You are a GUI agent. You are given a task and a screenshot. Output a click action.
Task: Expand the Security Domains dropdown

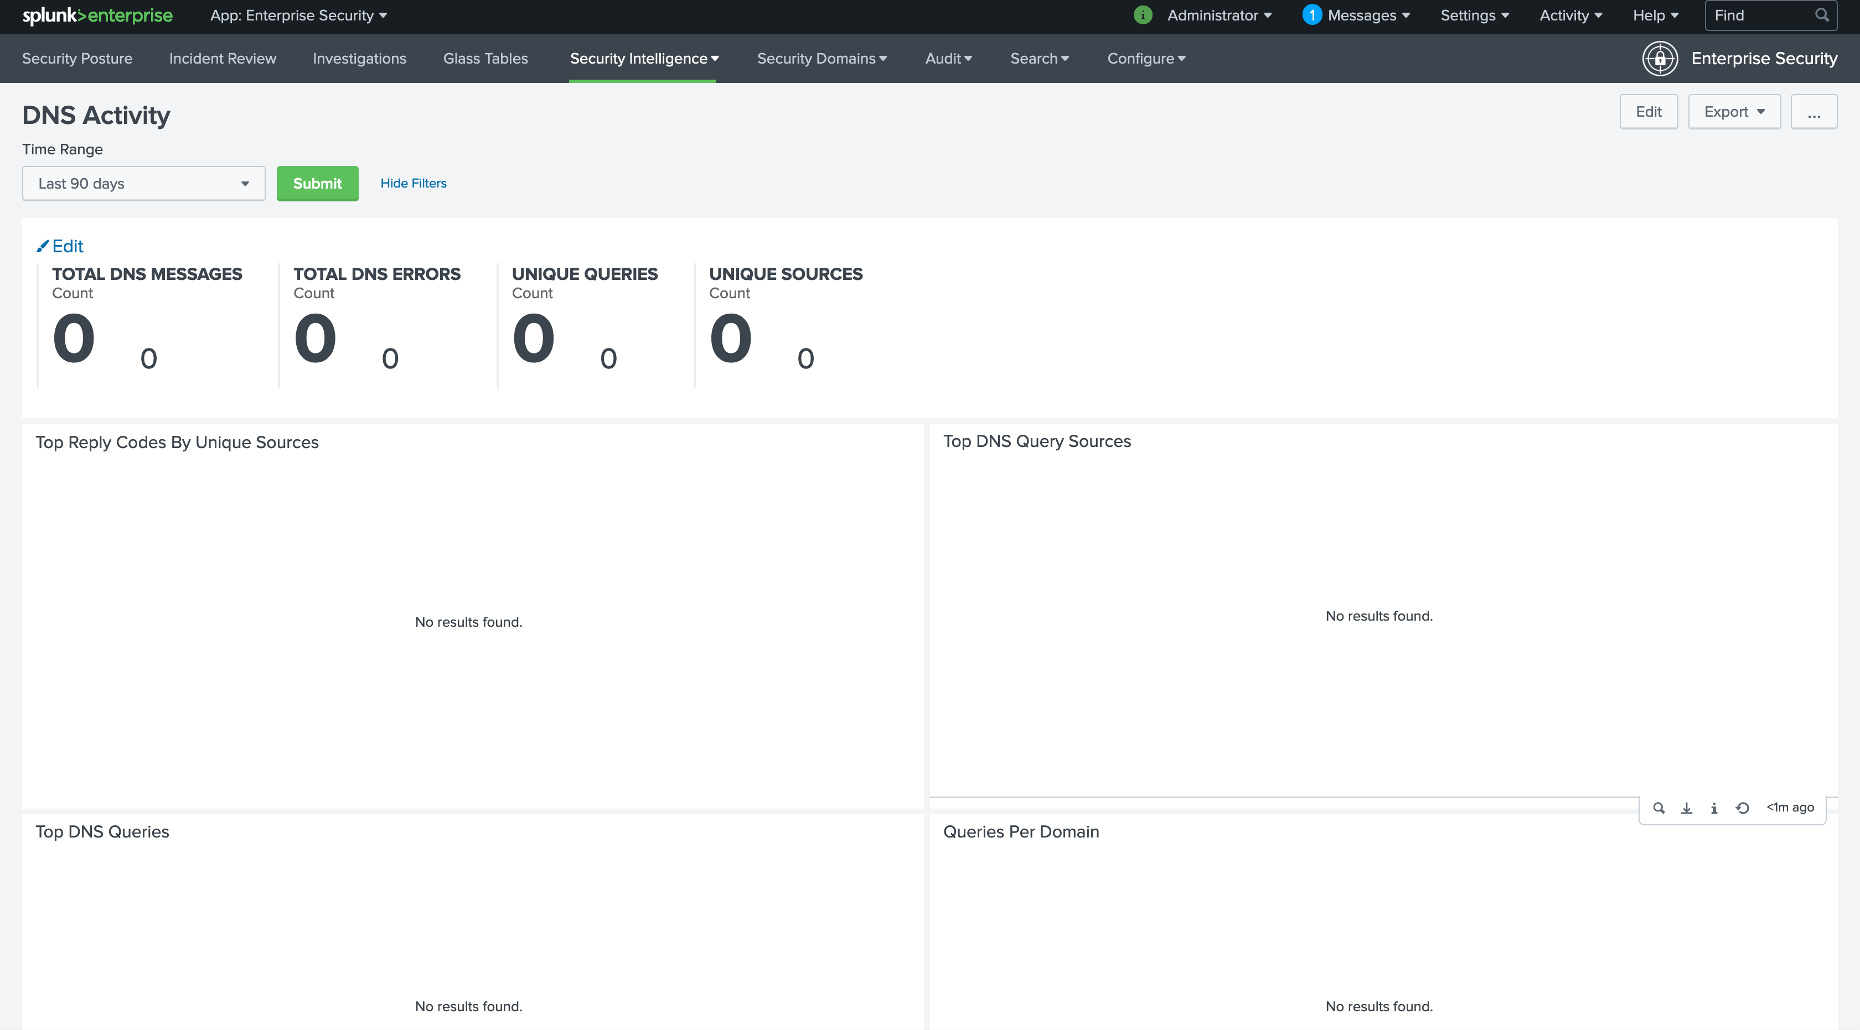(x=821, y=59)
